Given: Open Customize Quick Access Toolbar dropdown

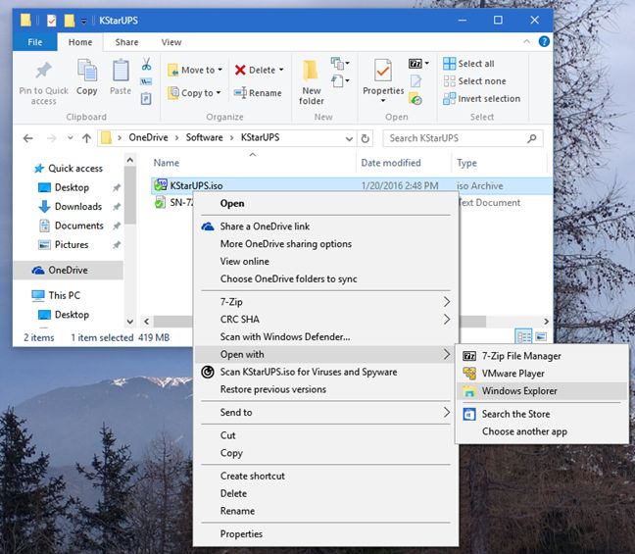Looking at the screenshot, I should click(83, 21).
